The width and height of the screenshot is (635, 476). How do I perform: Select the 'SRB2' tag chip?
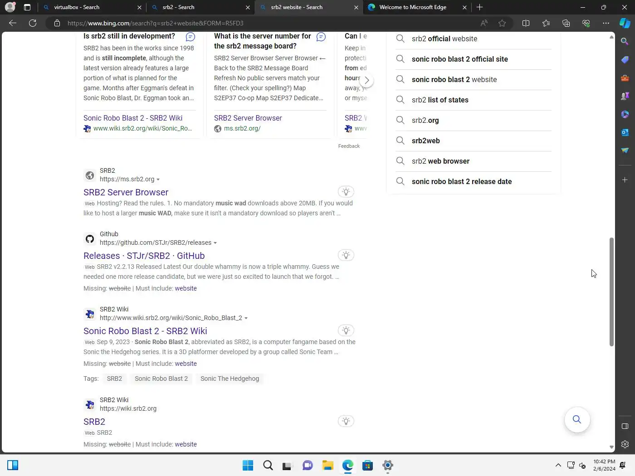click(x=114, y=379)
